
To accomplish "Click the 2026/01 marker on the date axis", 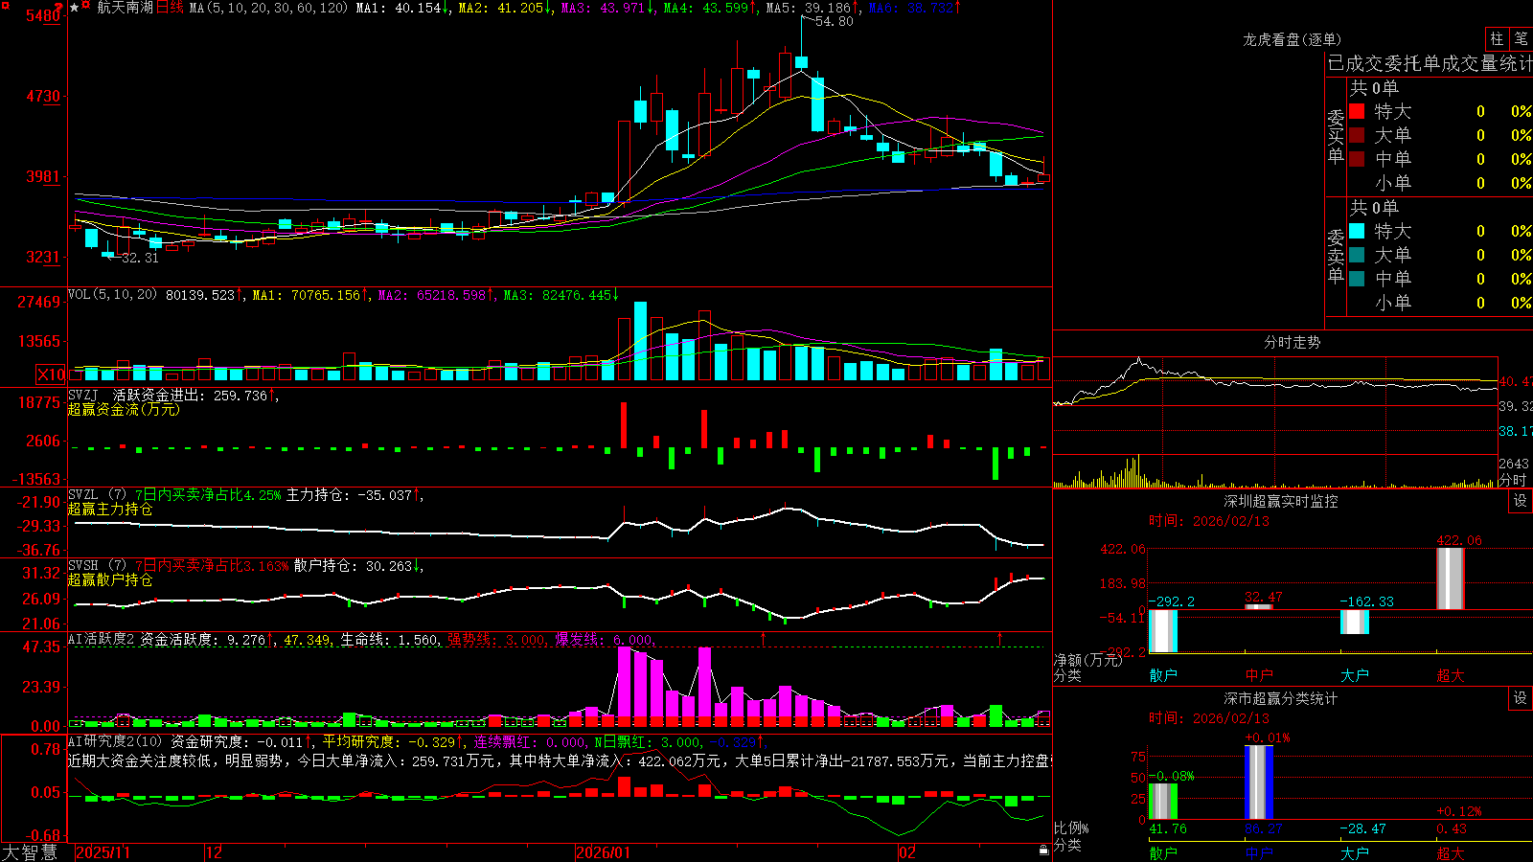I will tap(604, 852).
